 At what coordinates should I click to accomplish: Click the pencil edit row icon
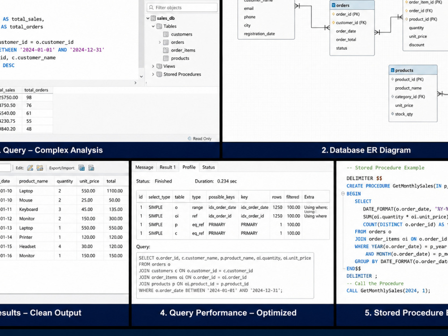pos(30,168)
